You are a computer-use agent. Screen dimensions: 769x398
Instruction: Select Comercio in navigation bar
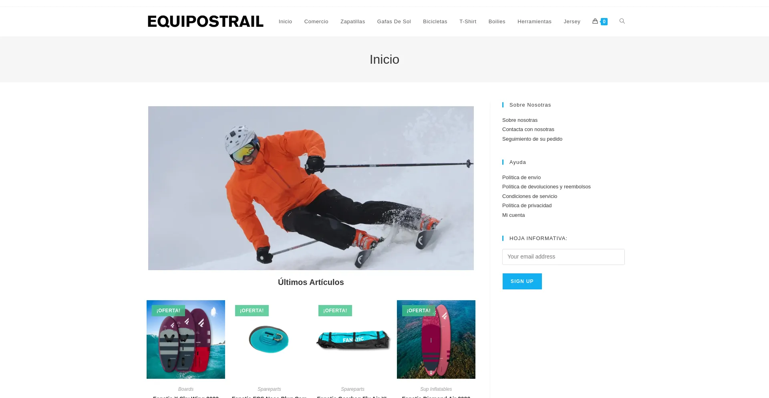point(316,22)
